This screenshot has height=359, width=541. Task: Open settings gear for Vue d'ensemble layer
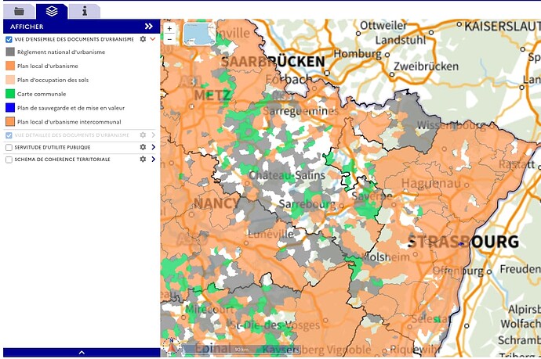pos(143,38)
